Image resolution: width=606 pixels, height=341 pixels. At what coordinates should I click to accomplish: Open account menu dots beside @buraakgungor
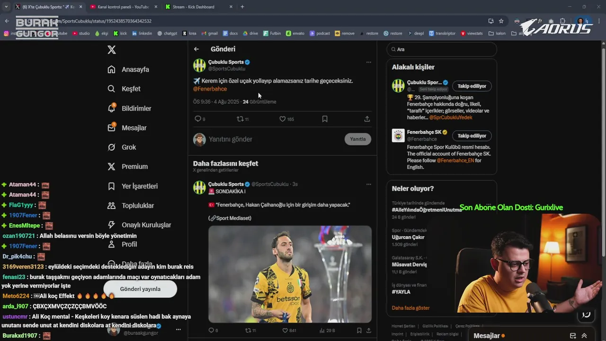pyautogui.click(x=178, y=330)
